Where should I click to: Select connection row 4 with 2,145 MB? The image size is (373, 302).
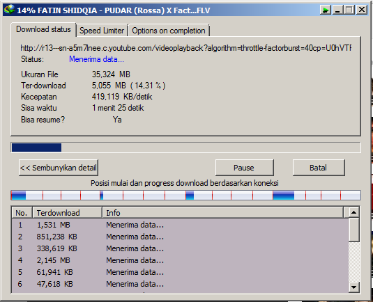click(180, 260)
